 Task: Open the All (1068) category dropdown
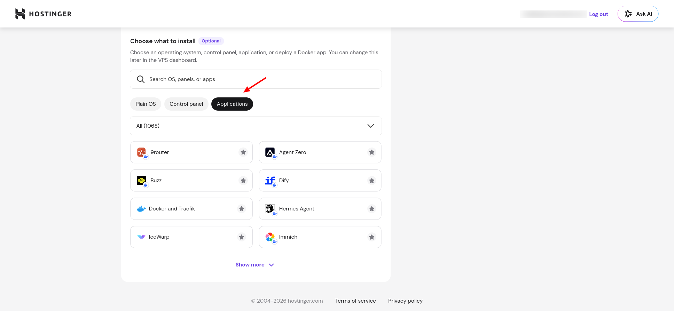(256, 126)
